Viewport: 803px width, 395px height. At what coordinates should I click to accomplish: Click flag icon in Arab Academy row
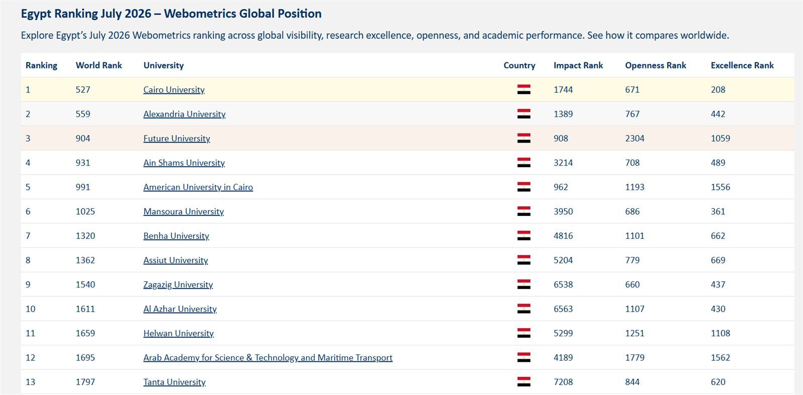point(523,357)
